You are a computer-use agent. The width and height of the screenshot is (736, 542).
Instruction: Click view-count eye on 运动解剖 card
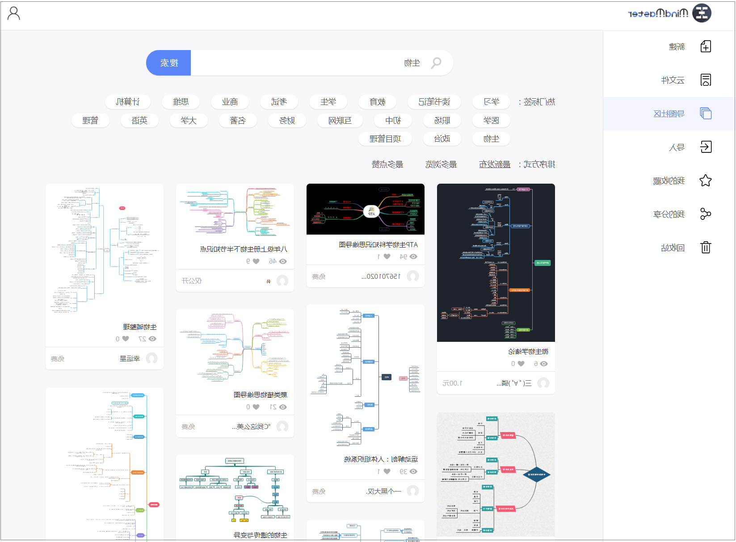[x=413, y=471]
